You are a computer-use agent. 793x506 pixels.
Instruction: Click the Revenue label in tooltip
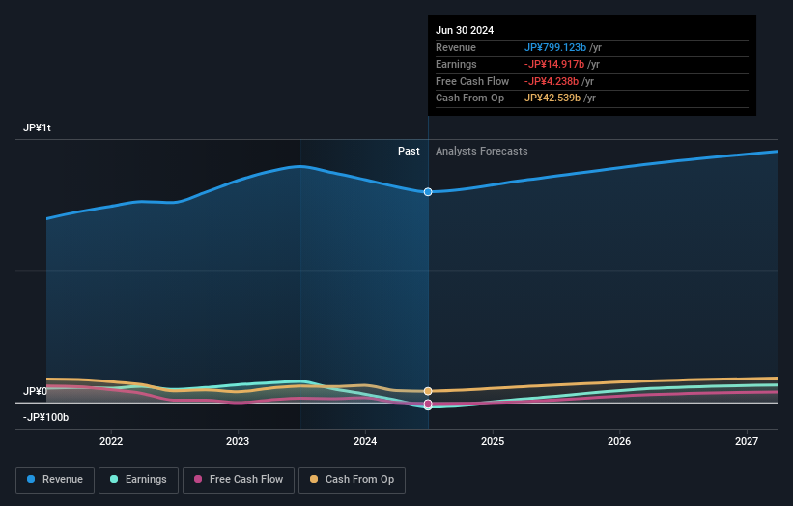[456, 47]
